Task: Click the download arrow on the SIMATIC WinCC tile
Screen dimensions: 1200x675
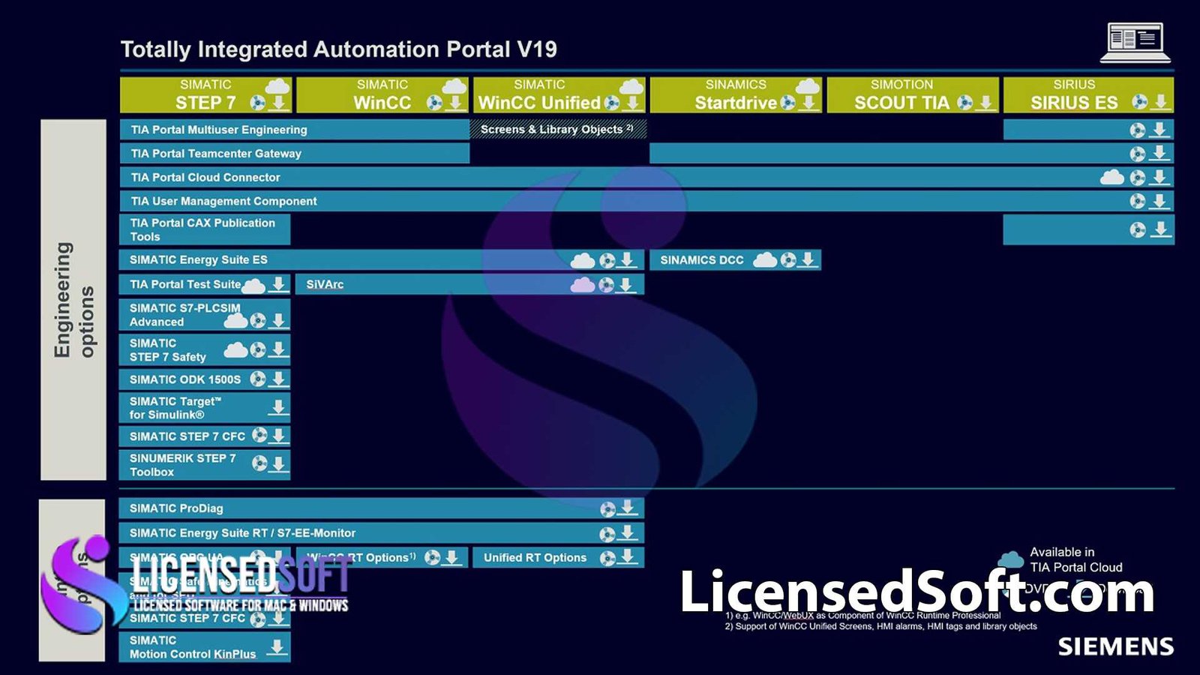Action: (x=454, y=103)
